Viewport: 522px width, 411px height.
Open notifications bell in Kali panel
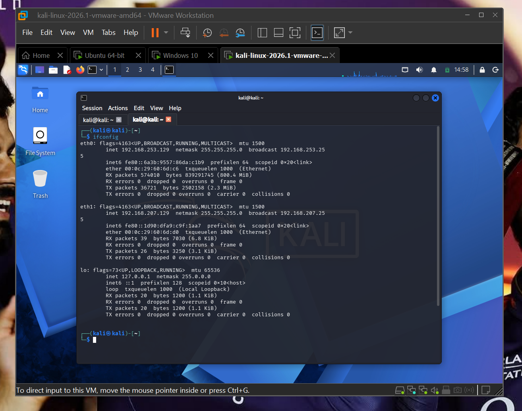coord(434,70)
